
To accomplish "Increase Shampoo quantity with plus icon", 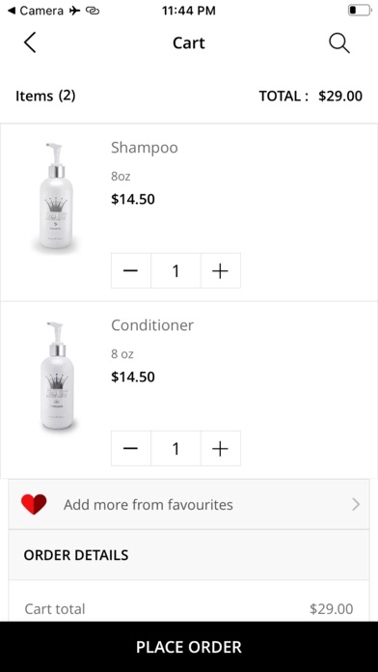I will click(221, 271).
